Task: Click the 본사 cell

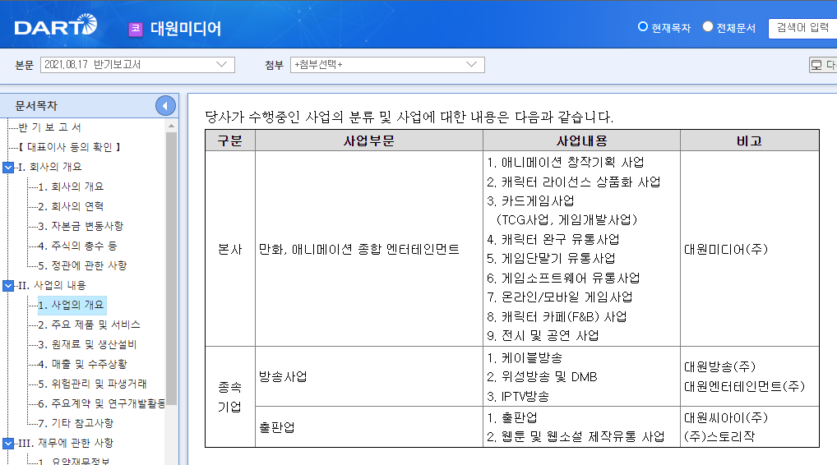Action: [230, 249]
